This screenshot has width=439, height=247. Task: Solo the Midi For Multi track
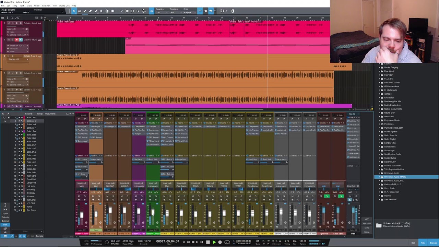[x=13, y=40]
